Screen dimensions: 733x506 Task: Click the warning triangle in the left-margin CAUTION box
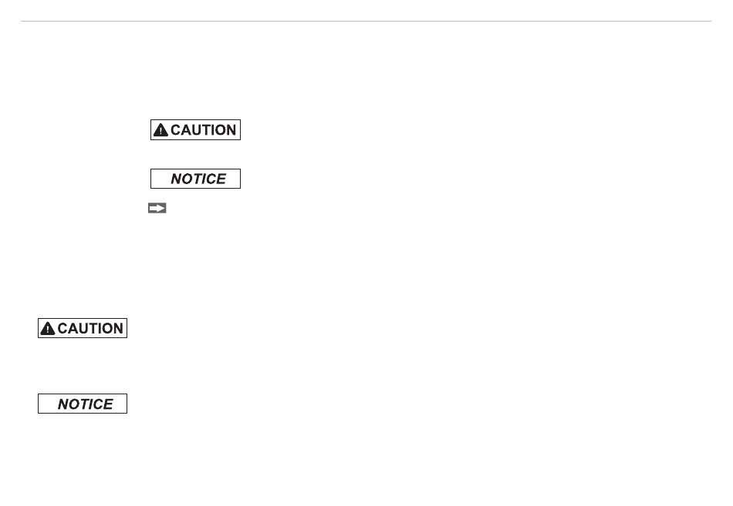pos(47,328)
